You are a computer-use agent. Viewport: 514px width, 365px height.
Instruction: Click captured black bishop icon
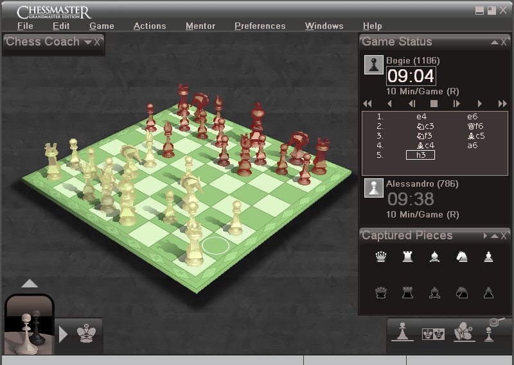pyautogui.click(x=435, y=292)
